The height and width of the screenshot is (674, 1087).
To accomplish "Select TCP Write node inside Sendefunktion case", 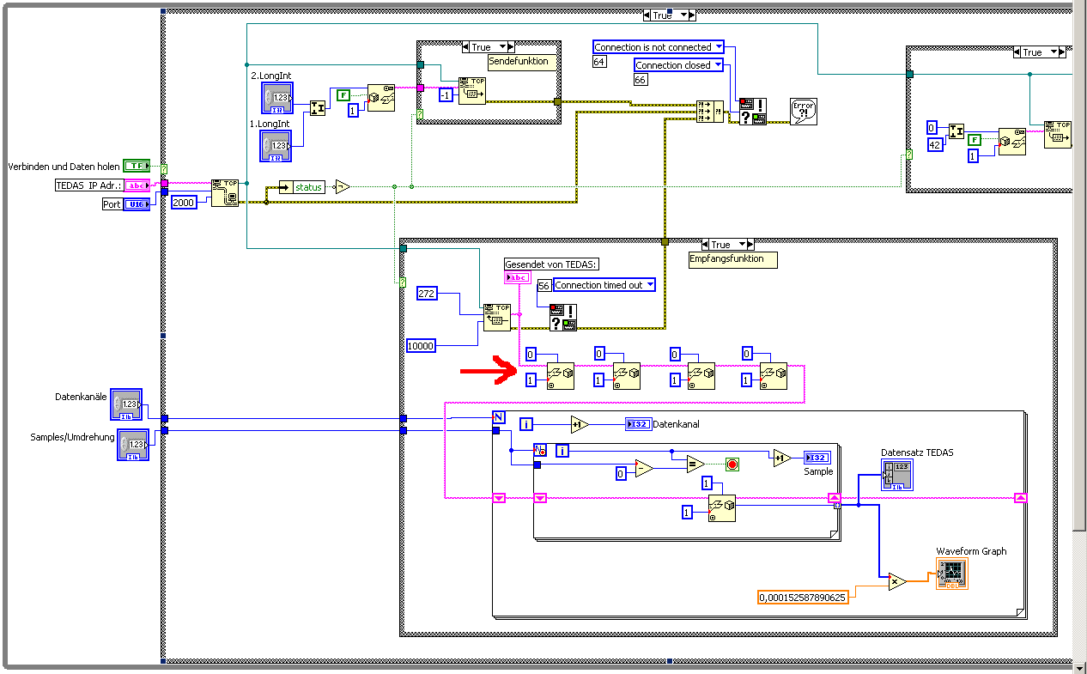I will point(472,90).
